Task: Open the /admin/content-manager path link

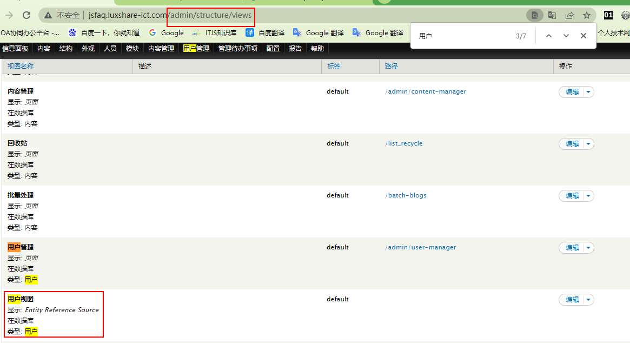Action: pos(426,91)
